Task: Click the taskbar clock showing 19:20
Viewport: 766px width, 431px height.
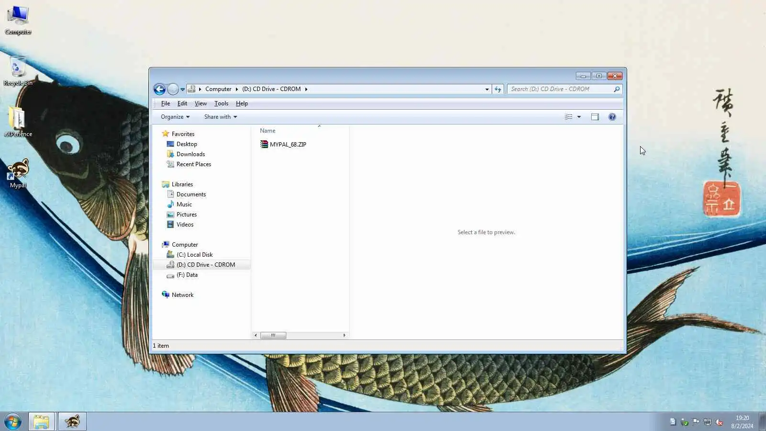Action: click(x=742, y=422)
